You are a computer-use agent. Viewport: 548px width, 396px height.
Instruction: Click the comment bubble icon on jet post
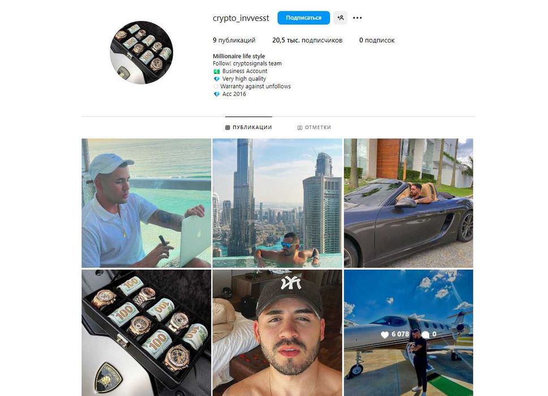point(425,335)
